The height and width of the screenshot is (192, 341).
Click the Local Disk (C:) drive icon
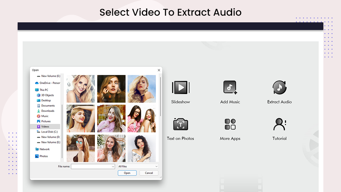[39, 132]
